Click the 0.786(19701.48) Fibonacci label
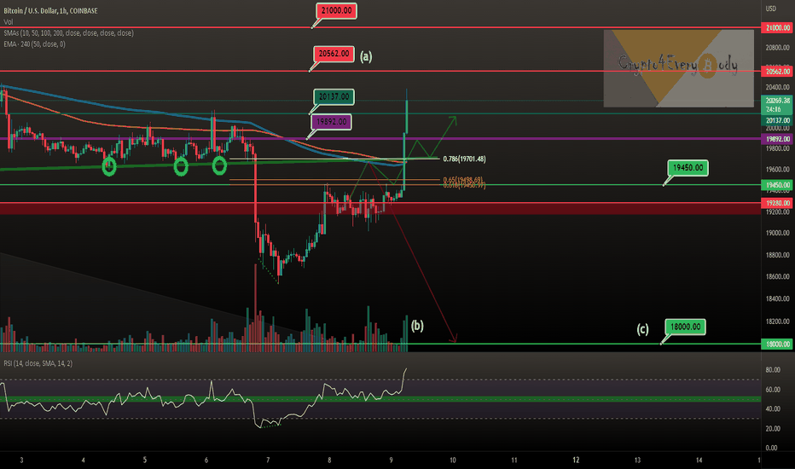The image size is (795, 469). point(464,159)
